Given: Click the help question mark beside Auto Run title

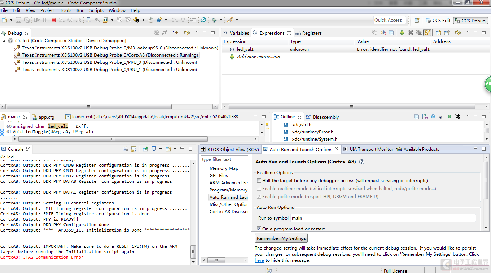Looking at the screenshot, I should tap(362, 162).
